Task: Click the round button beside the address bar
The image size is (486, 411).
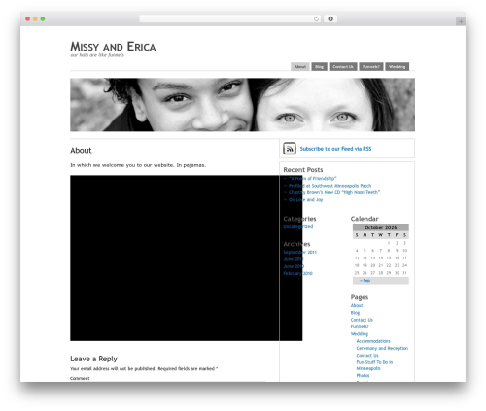Action: pyautogui.click(x=330, y=19)
